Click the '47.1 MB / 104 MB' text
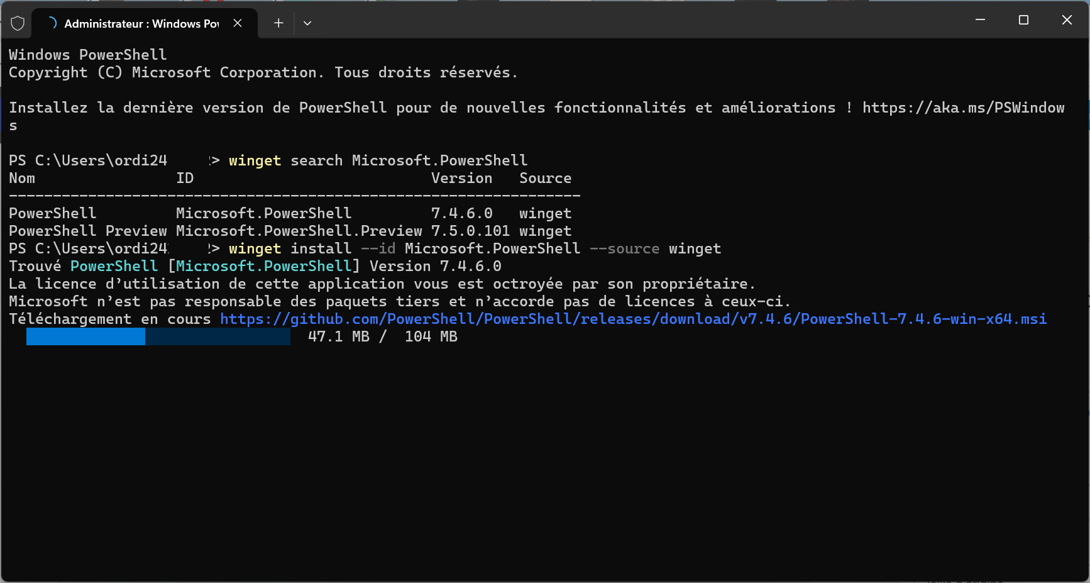 tap(383, 336)
